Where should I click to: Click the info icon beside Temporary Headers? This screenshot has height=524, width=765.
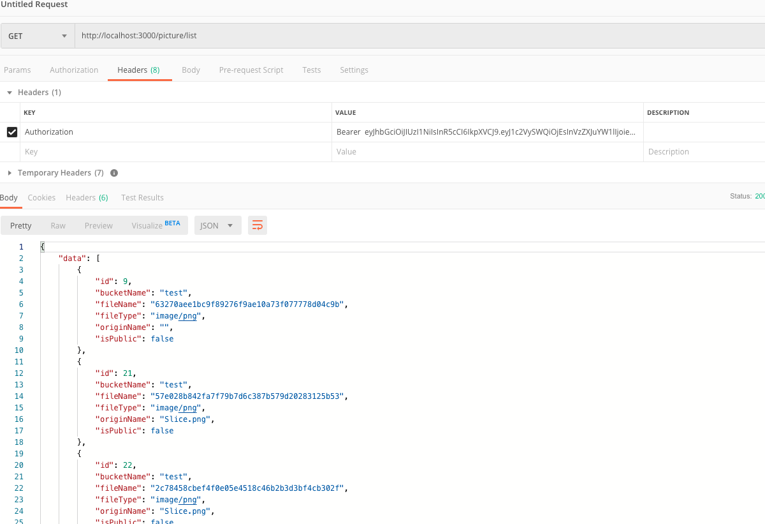(113, 172)
